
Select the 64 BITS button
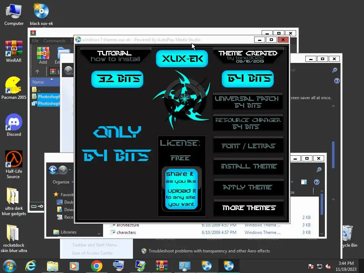(248, 79)
